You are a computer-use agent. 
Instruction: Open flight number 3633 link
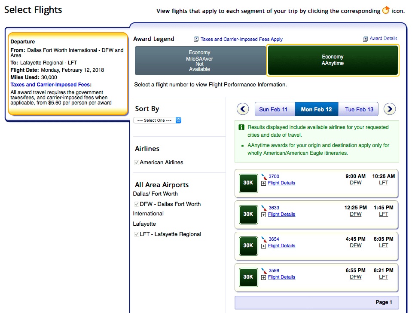pyautogui.click(x=274, y=208)
